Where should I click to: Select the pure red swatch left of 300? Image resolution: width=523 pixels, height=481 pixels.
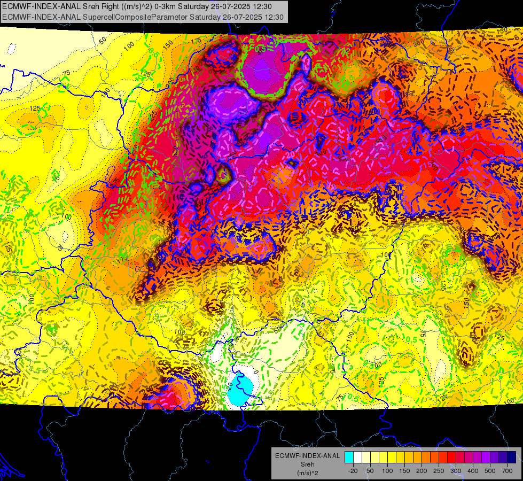(x=452, y=457)
